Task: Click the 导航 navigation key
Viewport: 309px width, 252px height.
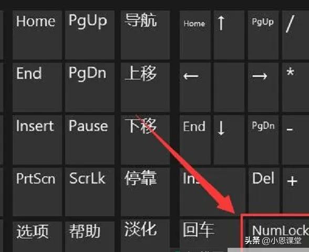Action: 145,35
